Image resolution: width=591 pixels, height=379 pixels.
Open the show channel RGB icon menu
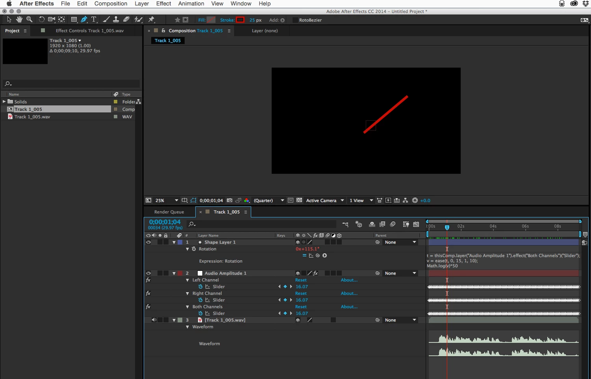point(247,200)
